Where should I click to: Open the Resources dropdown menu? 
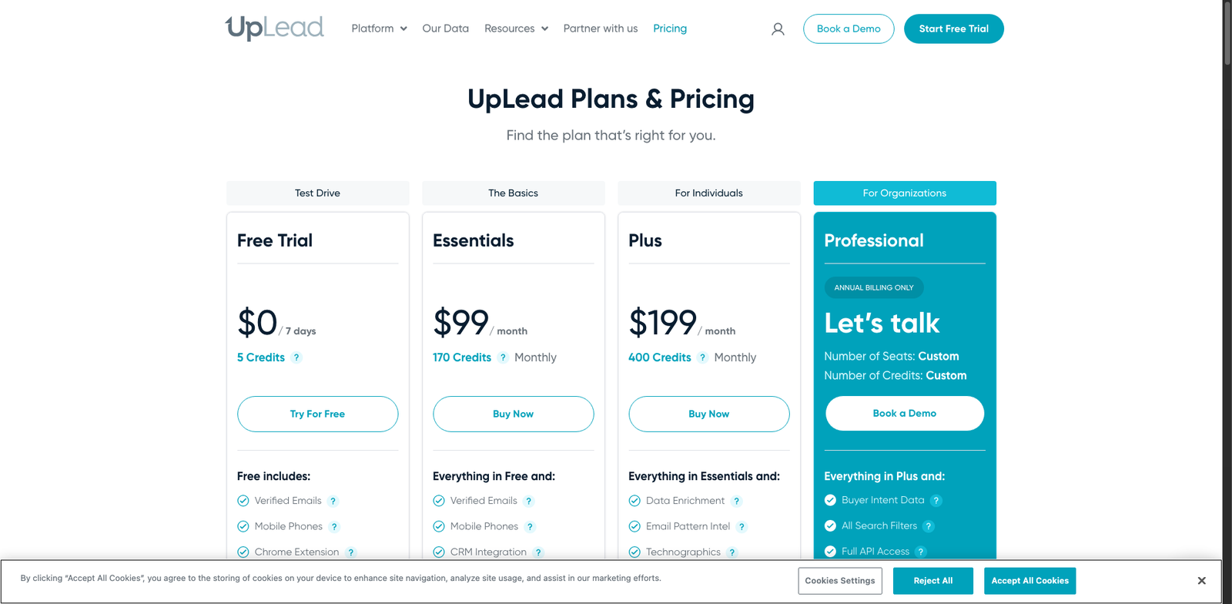(515, 29)
